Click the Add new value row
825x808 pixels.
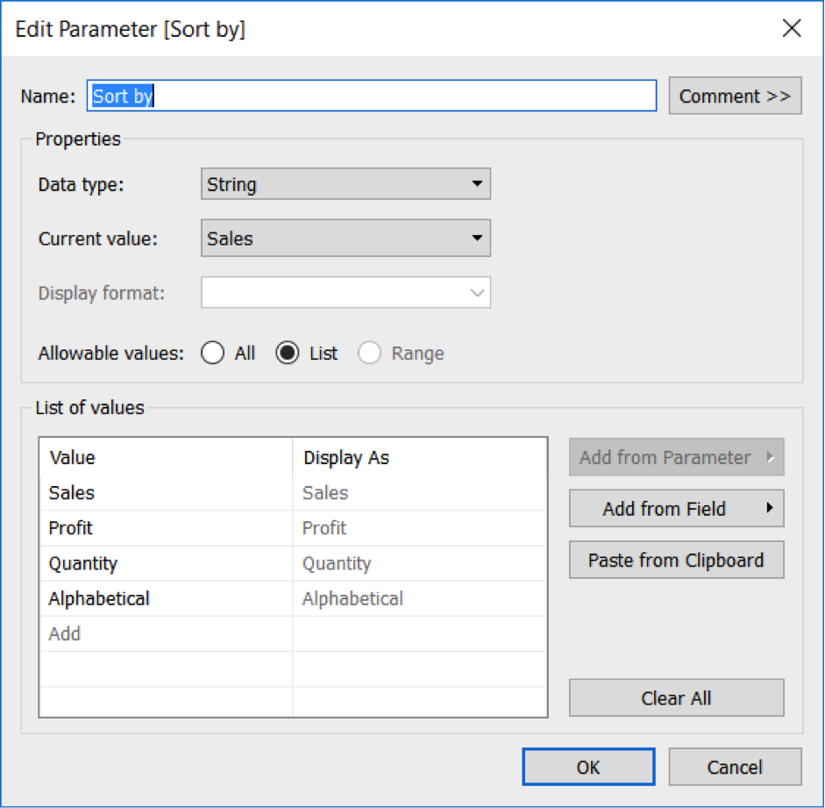tap(294, 633)
